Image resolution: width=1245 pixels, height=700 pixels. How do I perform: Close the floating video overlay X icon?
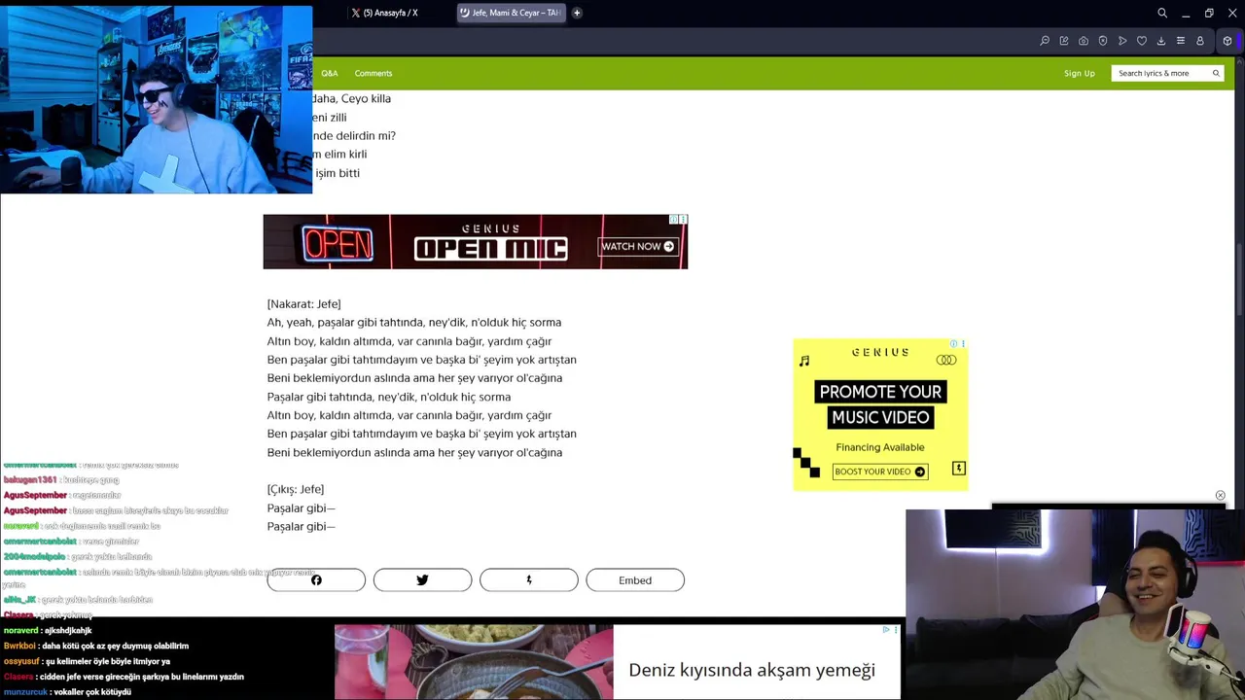pyautogui.click(x=1221, y=496)
